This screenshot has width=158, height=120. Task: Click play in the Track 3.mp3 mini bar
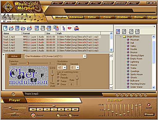[131, 95]
